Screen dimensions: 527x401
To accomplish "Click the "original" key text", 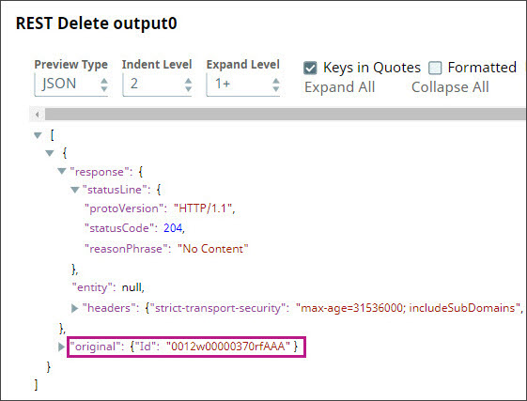I will coord(95,347).
